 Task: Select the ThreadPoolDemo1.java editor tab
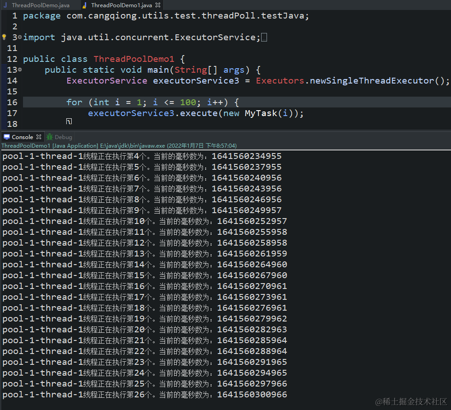click(x=121, y=5)
